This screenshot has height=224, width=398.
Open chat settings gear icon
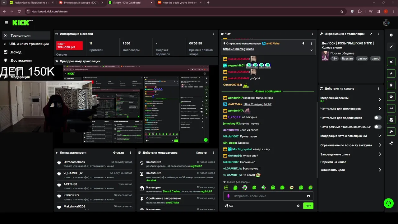tap(298, 206)
